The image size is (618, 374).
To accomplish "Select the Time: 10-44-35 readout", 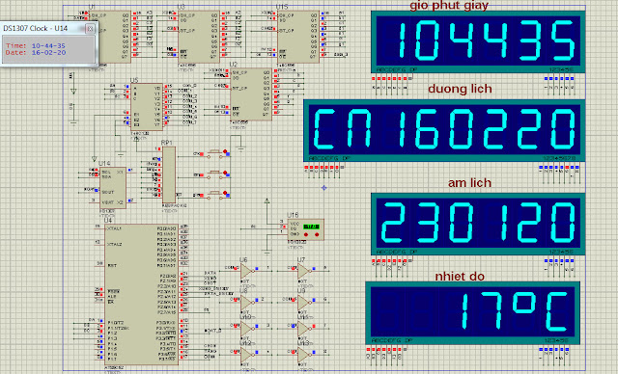I will 36,45.
